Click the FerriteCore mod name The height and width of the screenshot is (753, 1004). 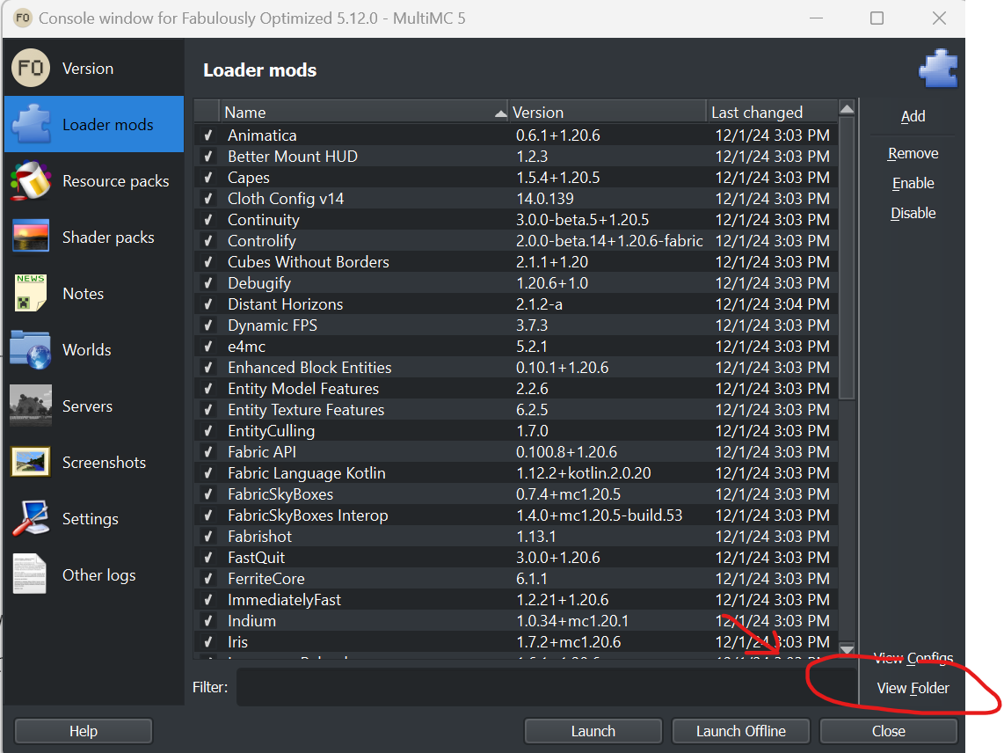(266, 580)
